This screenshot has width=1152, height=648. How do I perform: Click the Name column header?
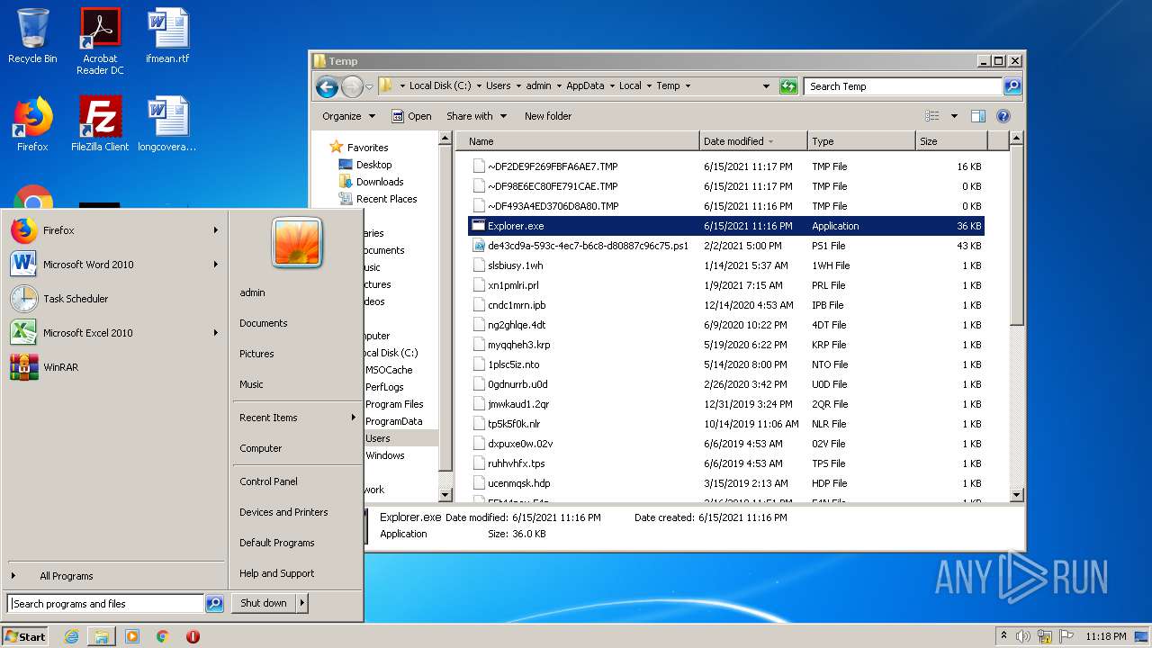[x=577, y=141]
